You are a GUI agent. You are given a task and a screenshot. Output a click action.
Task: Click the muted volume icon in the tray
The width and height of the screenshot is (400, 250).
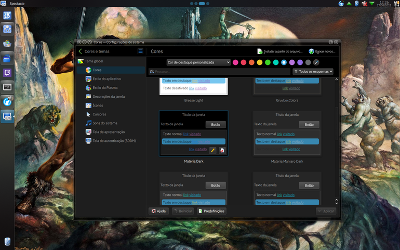click(364, 4)
